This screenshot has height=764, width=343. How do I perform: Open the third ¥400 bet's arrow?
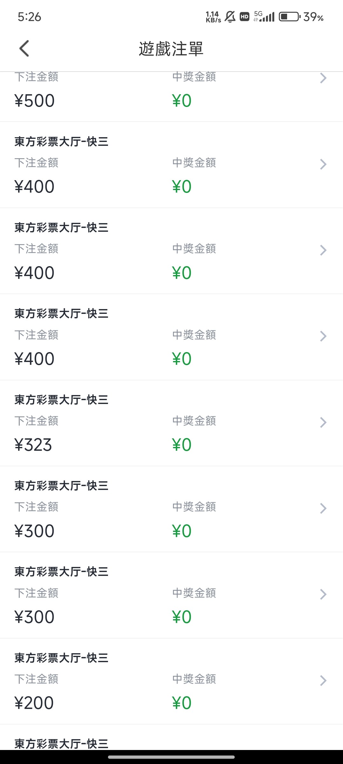point(323,336)
